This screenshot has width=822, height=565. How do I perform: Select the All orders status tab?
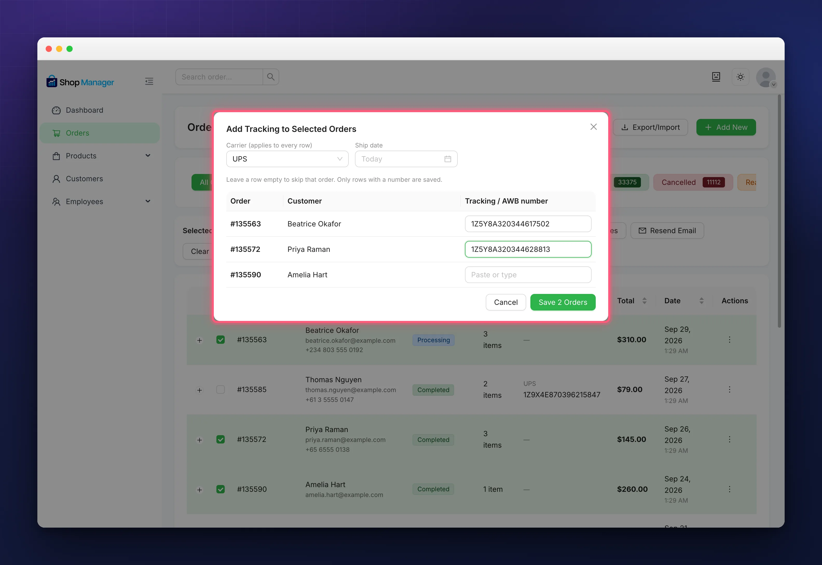pos(202,182)
